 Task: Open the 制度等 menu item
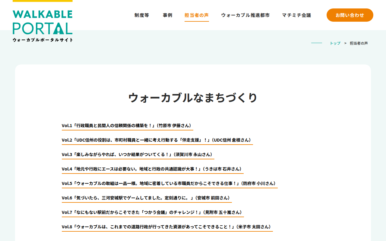(x=142, y=15)
